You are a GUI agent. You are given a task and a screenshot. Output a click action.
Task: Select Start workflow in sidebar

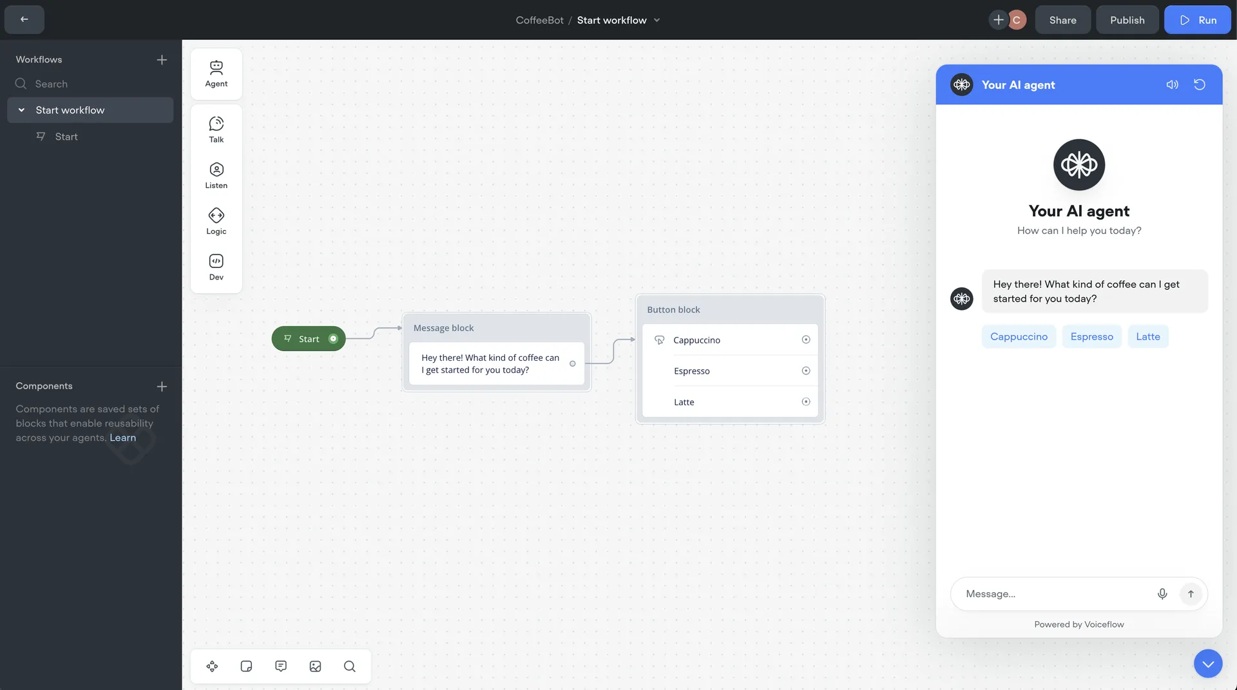(90, 110)
